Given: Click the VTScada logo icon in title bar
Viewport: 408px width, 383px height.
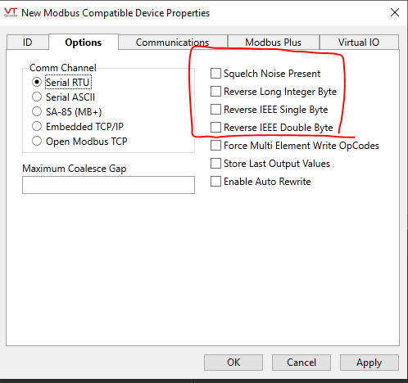Looking at the screenshot, I should 11,12.
